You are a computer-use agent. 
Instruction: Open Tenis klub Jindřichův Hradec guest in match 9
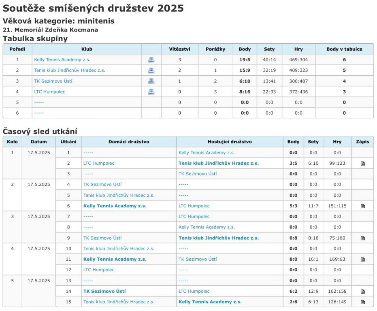point(219,238)
